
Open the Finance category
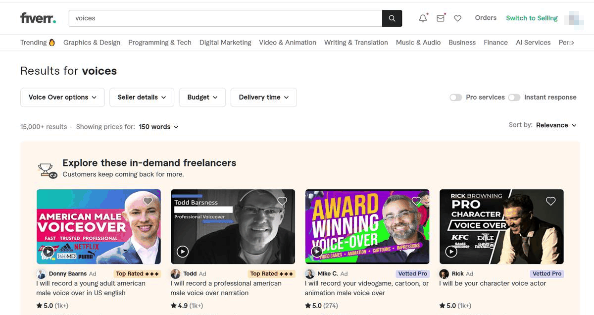[x=495, y=43]
